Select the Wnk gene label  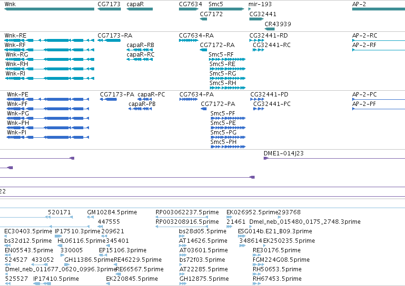(10, 4)
